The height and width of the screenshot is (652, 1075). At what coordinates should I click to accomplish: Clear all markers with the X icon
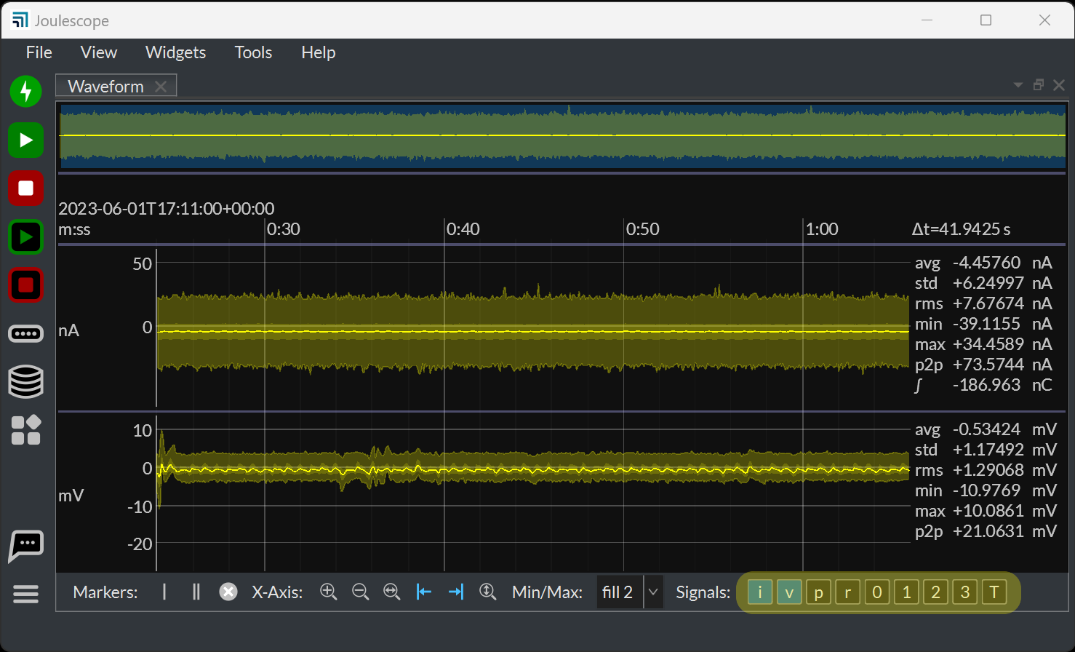click(x=228, y=592)
